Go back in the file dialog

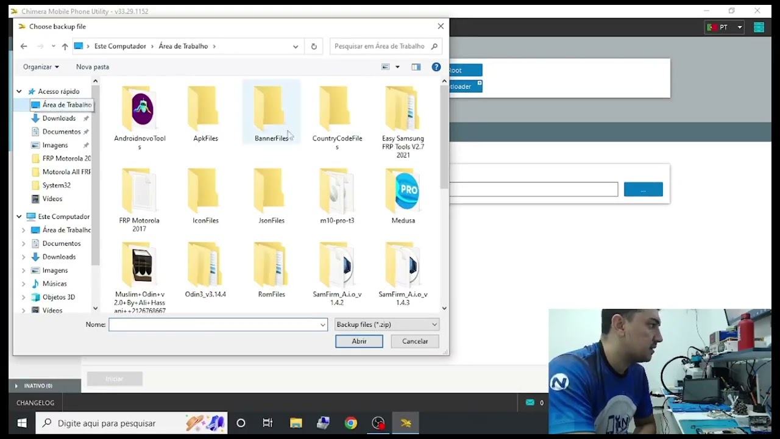point(24,46)
